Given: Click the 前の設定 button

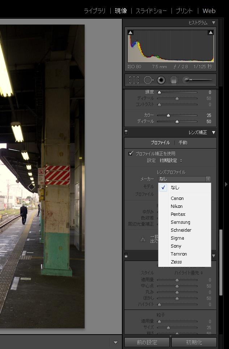Looking at the screenshot, I should 147,342.
